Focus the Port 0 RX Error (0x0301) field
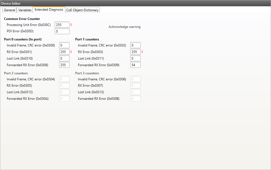 (x=64, y=52)
